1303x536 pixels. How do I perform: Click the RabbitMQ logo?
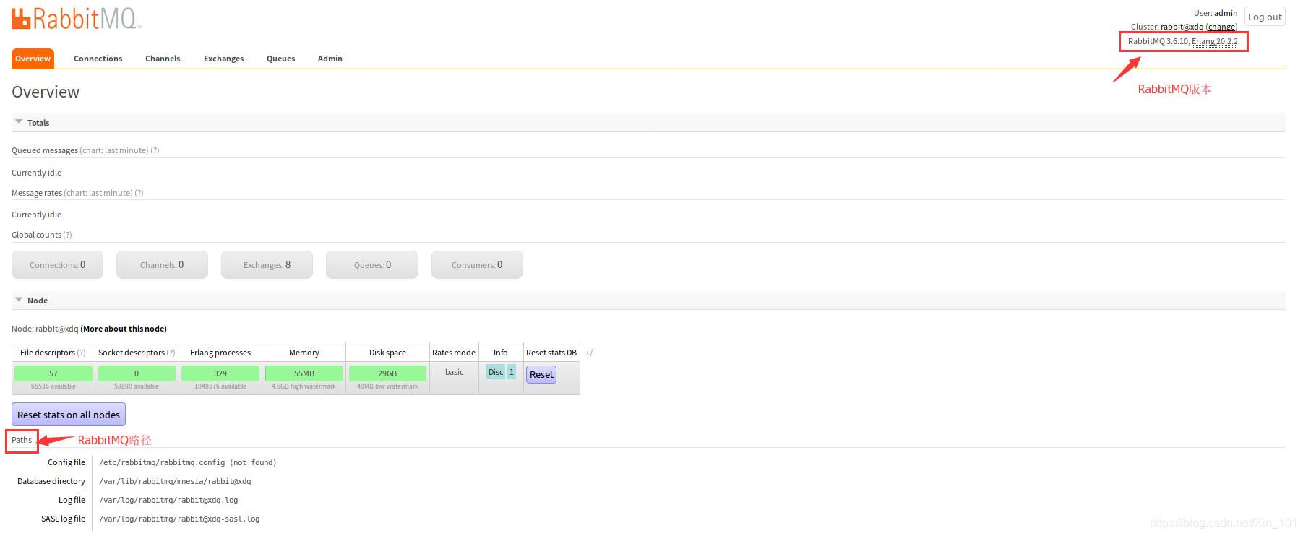coord(77,19)
